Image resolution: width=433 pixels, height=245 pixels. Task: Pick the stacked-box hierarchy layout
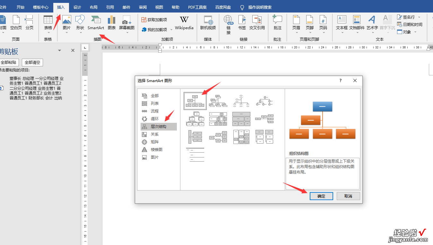(195, 119)
